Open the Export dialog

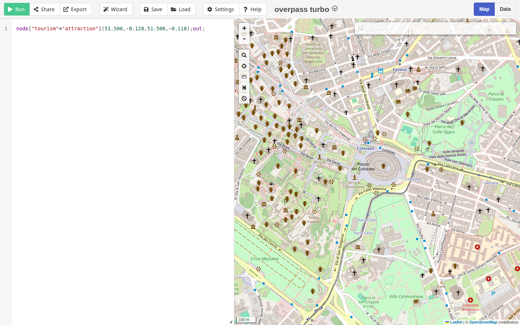pos(75,9)
